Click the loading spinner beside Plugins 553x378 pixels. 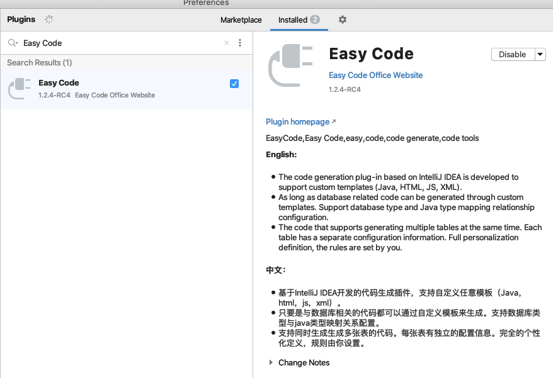pyautogui.click(x=48, y=19)
